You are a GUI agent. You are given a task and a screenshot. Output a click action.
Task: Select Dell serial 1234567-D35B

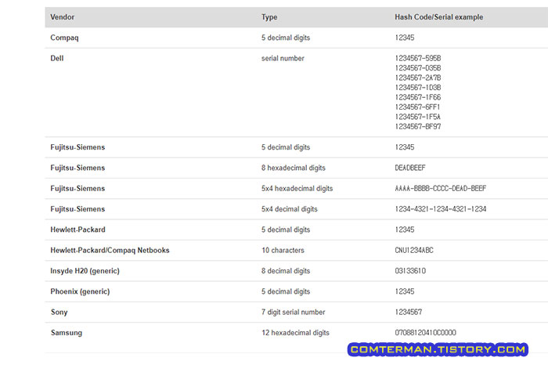(x=417, y=68)
